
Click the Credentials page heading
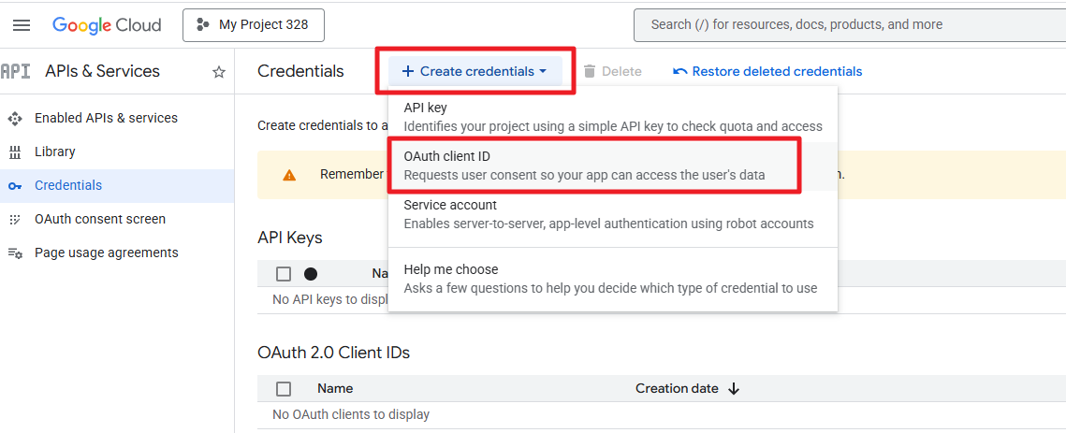tap(300, 71)
